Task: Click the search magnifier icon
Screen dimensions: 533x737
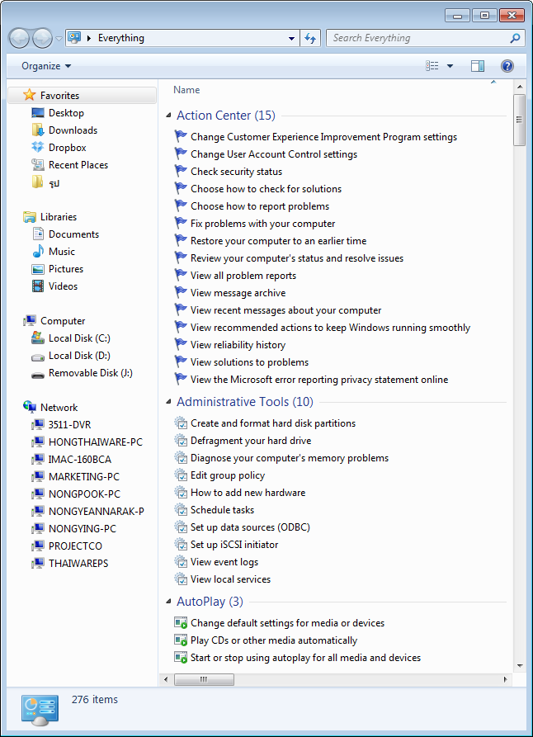Action: (x=515, y=38)
